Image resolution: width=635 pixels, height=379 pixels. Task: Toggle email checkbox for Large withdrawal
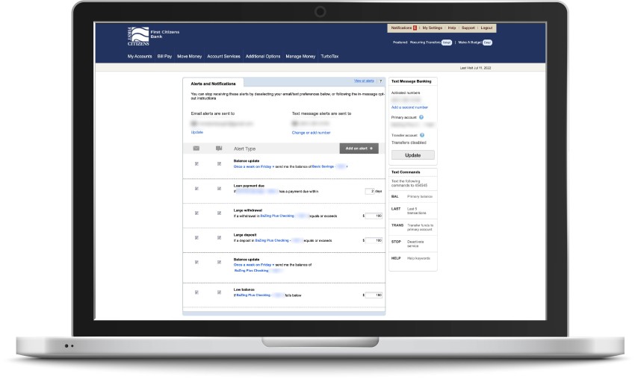(196, 213)
